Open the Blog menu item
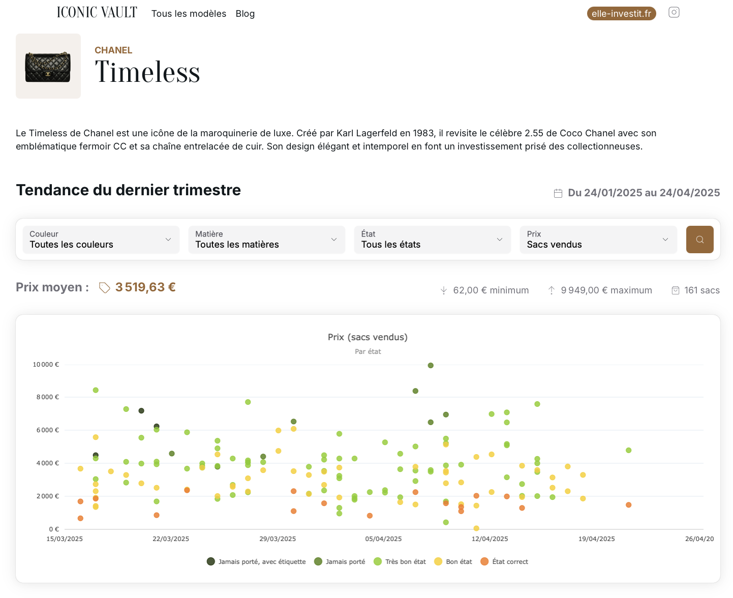 coord(245,14)
